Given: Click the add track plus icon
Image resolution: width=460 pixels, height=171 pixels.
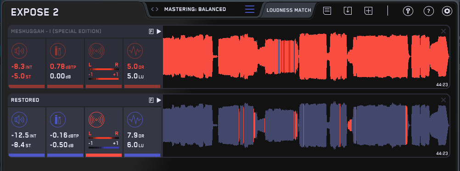Looking at the screenshot, I should coord(368,11).
